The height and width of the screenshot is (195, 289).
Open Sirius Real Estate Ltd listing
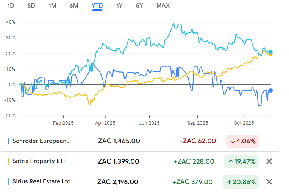[x=41, y=182]
